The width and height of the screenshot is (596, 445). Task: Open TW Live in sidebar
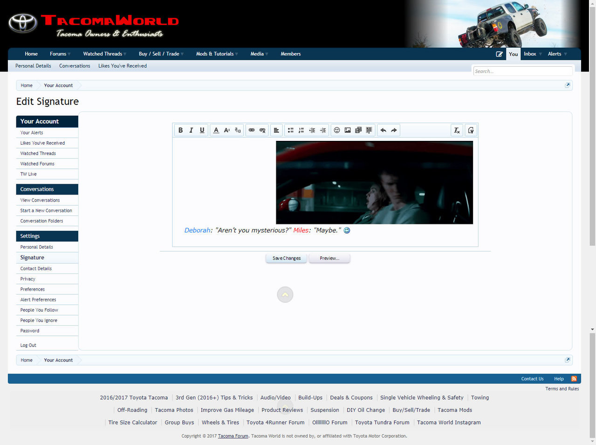coord(47,174)
